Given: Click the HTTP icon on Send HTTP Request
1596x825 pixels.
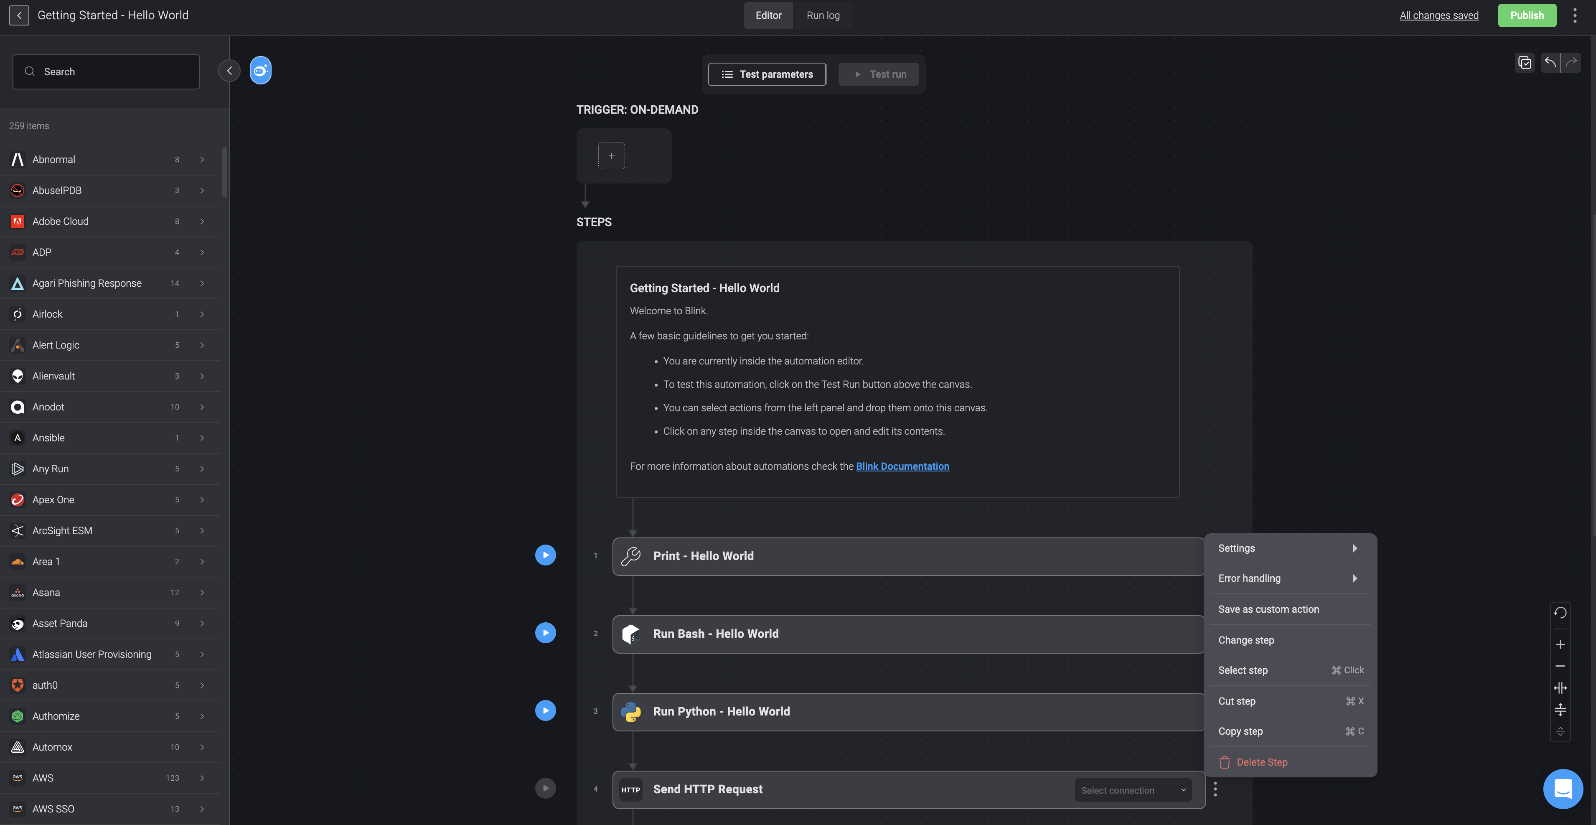Looking at the screenshot, I should 631,789.
